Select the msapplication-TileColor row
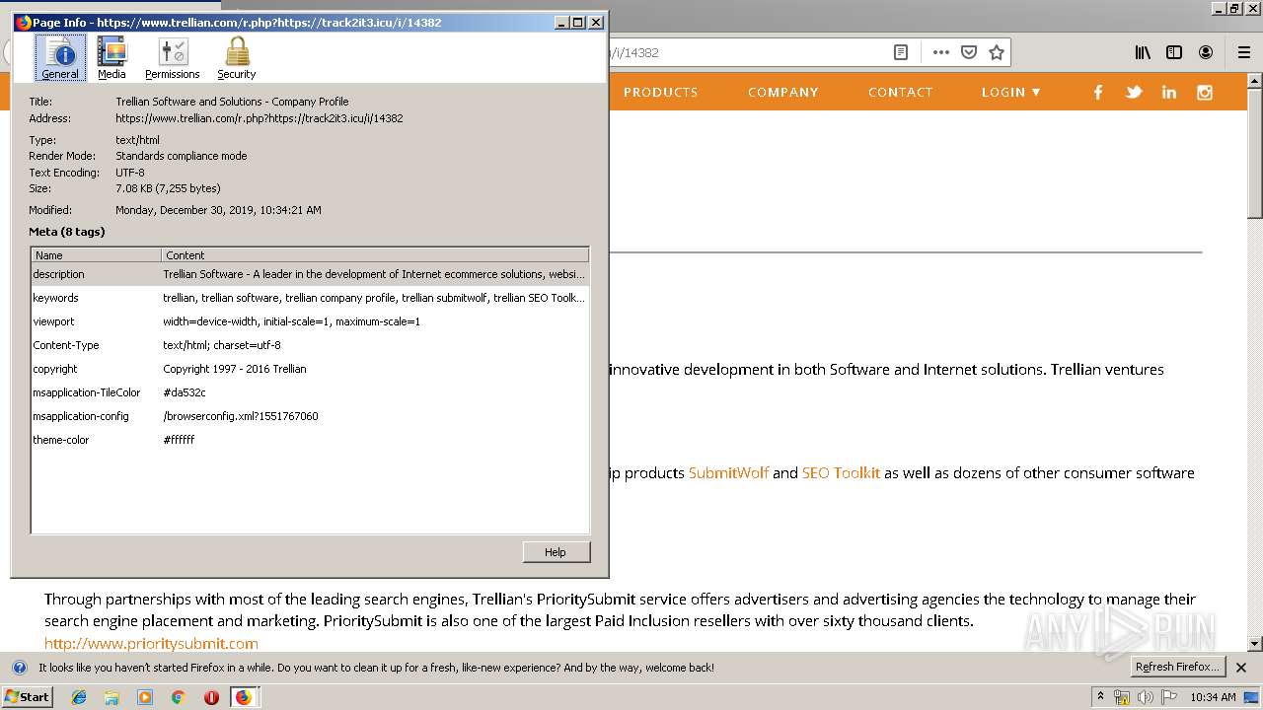The image size is (1263, 710). coord(310,392)
